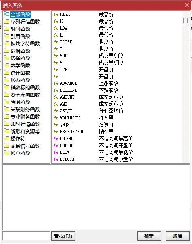Click the folder icon beside 指数标的函数
This screenshot has height=244, width=192.
(6, 87)
